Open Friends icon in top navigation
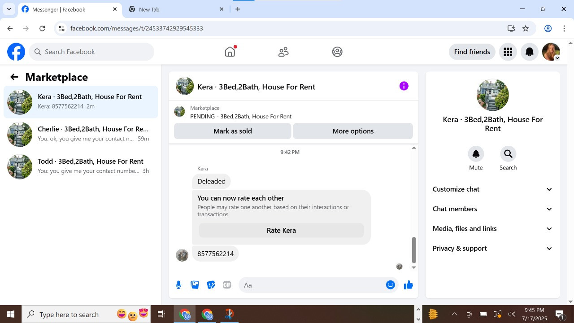This screenshot has height=323, width=574. [283, 52]
